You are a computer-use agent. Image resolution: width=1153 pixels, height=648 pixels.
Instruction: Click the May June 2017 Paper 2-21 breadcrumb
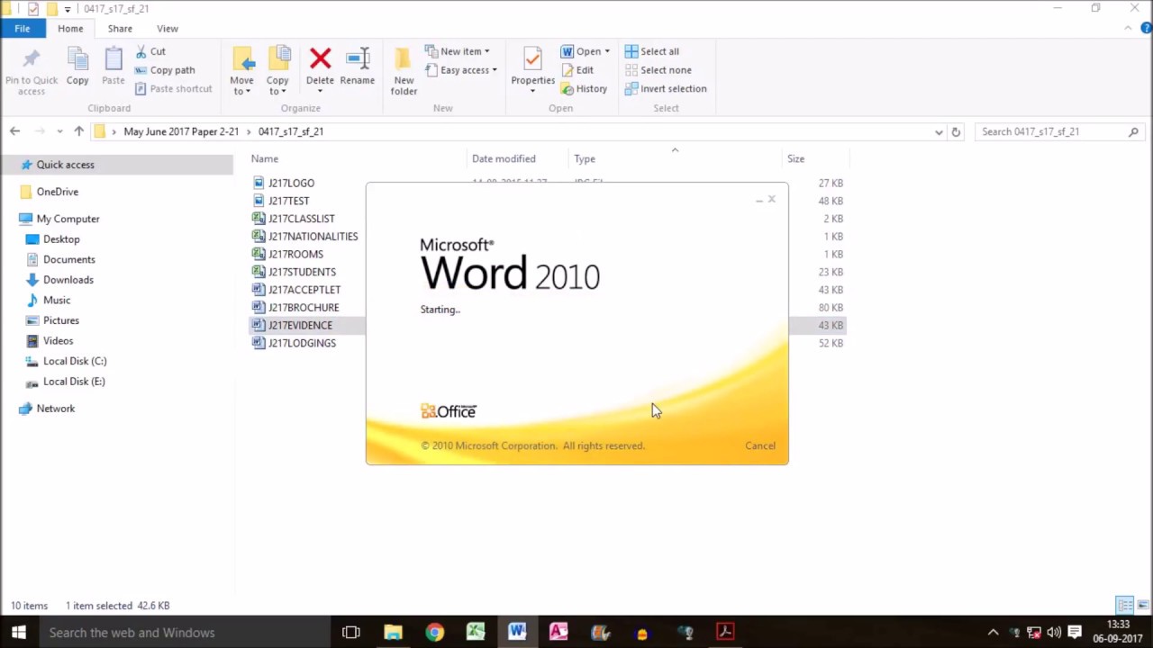point(181,131)
